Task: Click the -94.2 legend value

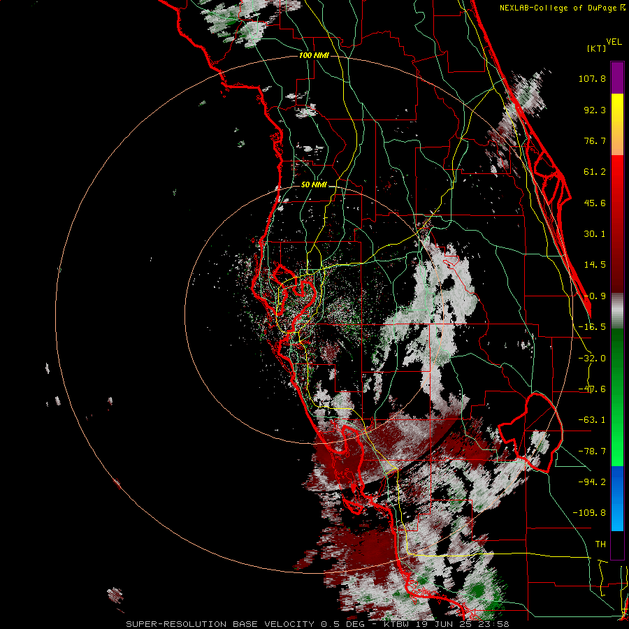Action: (592, 482)
